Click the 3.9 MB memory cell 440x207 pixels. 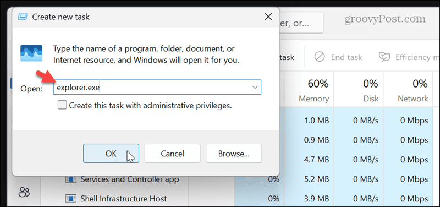click(317, 199)
